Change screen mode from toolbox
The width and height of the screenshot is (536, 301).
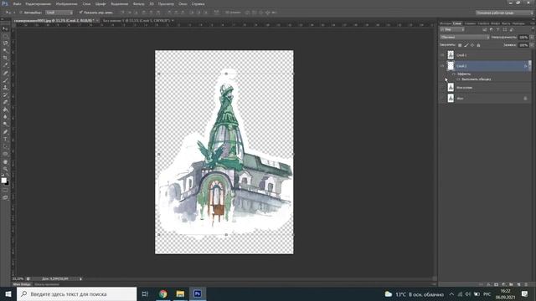pos(5,197)
